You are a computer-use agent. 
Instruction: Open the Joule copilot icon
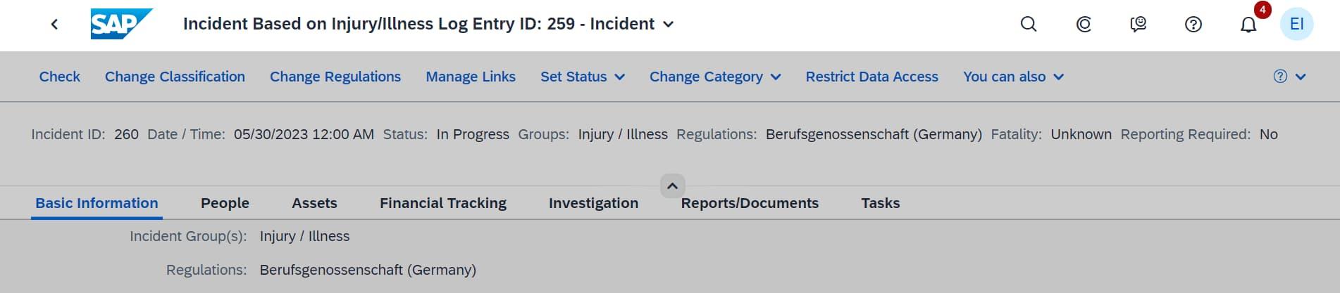[x=1084, y=25]
